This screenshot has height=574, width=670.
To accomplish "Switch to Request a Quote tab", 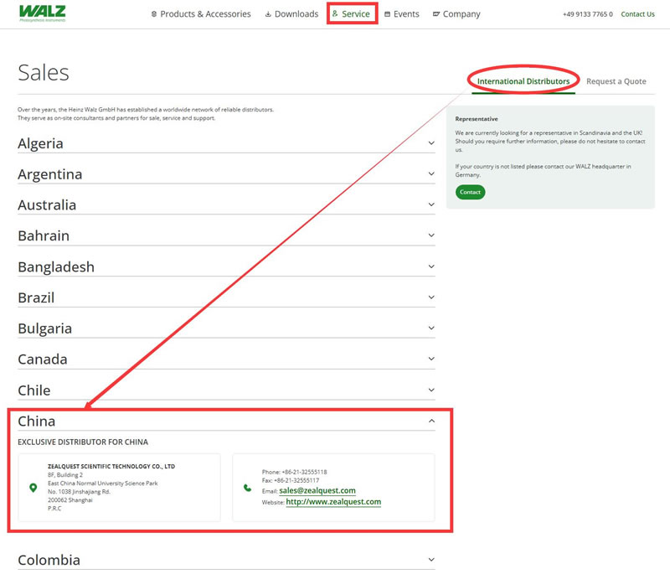I will 616,81.
